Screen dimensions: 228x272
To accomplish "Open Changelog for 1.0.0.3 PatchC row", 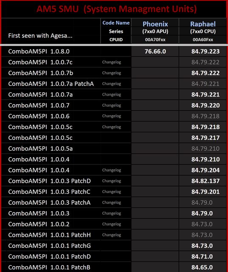I will point(111,192).
